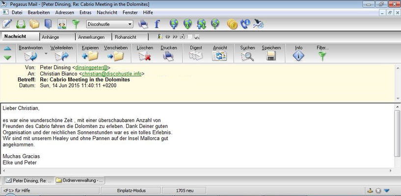The image size is (401, 196).
Task: Go to next message with green down arrow
Action: tap(7, 58)
